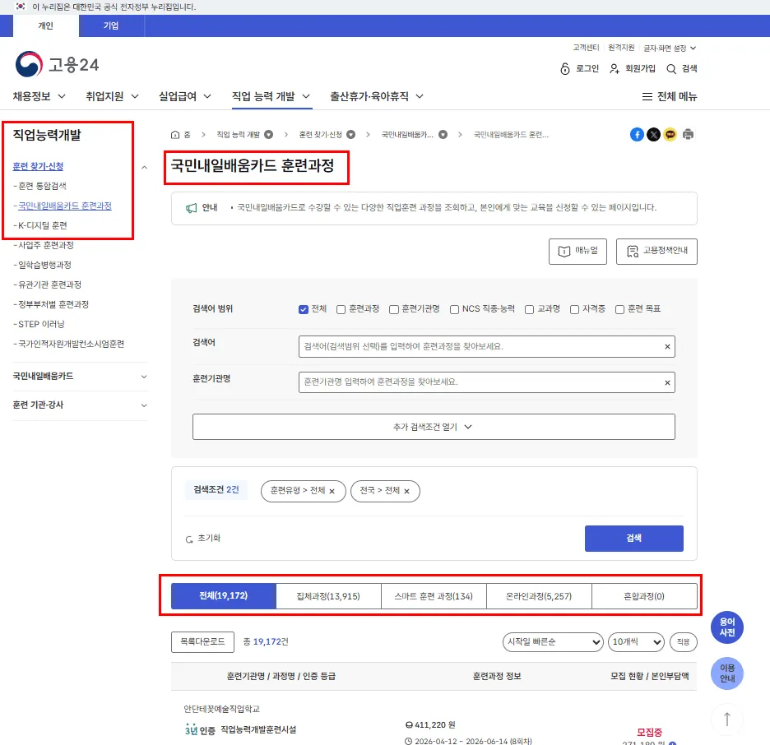Share via KakaoTalk icon
Image resolution: width=770 pixels, height=745 pixels.
[670, 133]
